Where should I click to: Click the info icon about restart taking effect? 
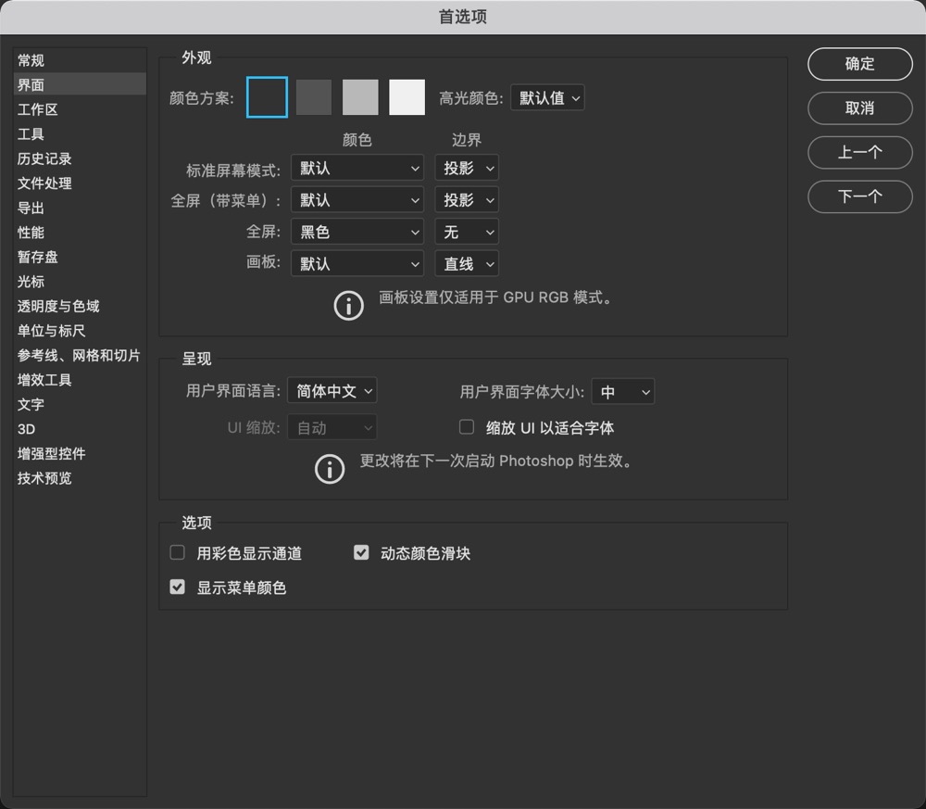(x=330, y=469)
